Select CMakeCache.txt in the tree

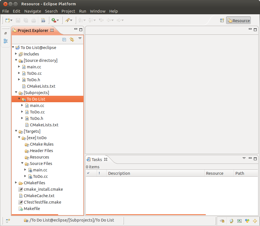click(39, 195)
